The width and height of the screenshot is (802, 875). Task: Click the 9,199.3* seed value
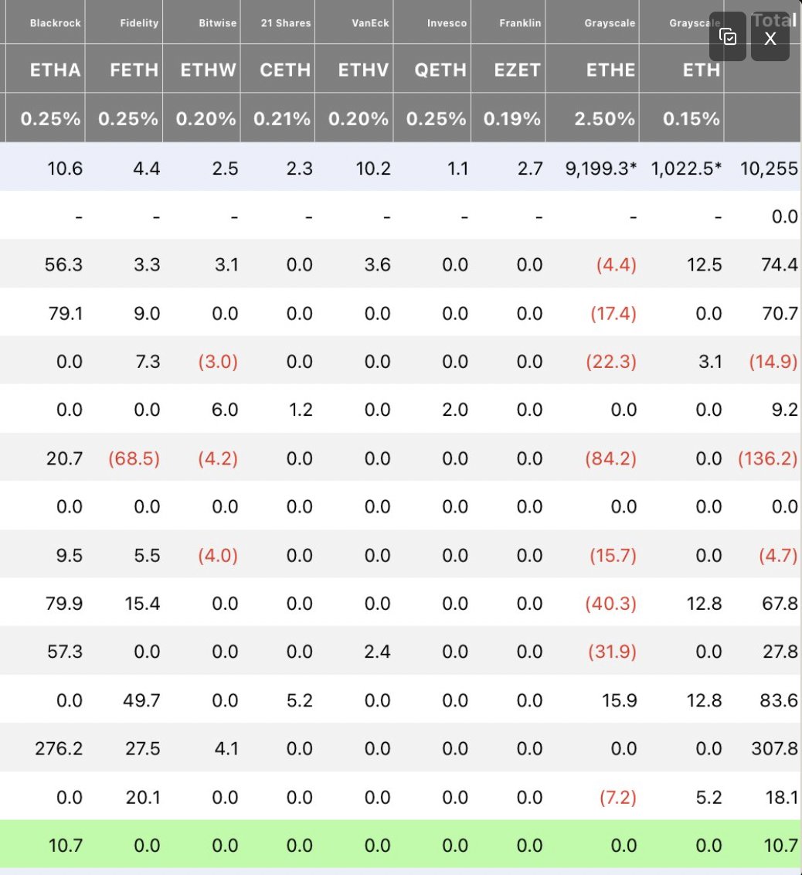point(600,168)
